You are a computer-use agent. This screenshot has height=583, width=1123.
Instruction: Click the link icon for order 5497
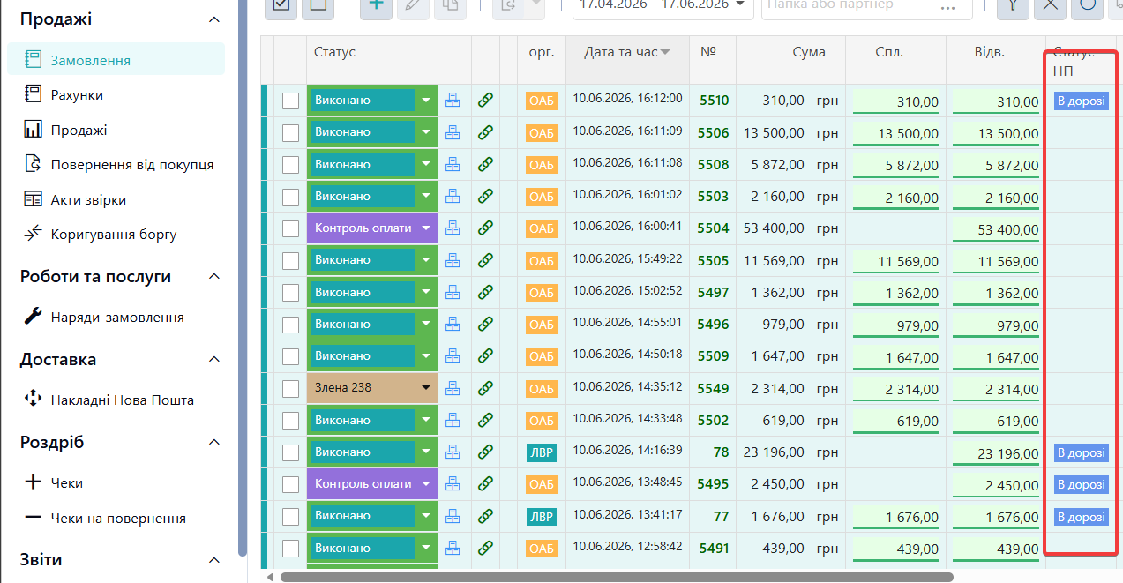485,292
